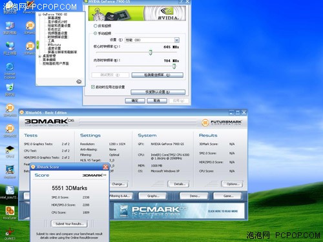Select NVRotate in the NVIDIA tree
The image size is (323, 242).
tap(54, 45)
